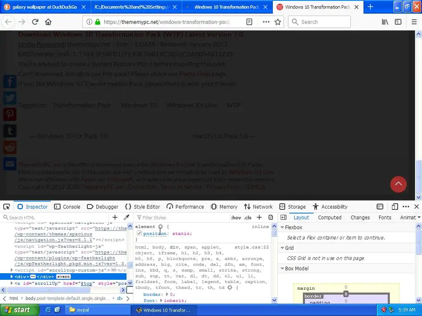422x316 pixels.
Task: Open the macOS UX Pack 5.0 link
Action: click(224, 136)
